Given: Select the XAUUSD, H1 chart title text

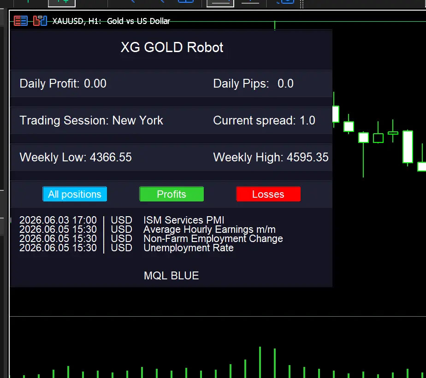Looking at the screenshot, I should point(111,21).
